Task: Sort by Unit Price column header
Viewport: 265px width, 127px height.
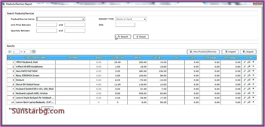Action: [x=158, y=58]
